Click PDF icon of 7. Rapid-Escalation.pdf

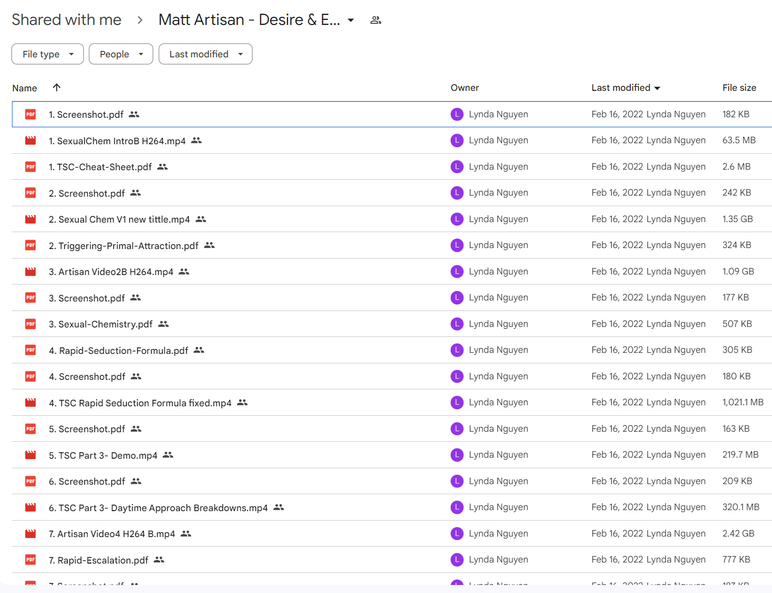(x=30, y=560)
